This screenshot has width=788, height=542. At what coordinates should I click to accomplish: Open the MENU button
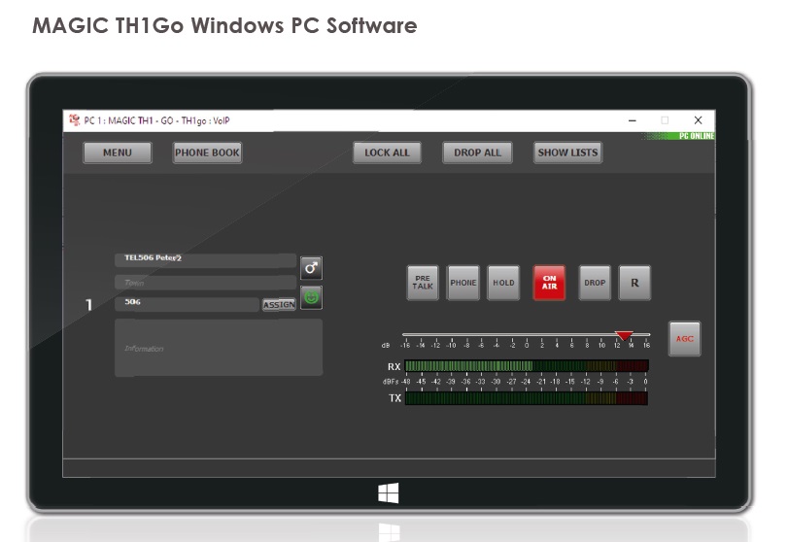pos(118,152)
